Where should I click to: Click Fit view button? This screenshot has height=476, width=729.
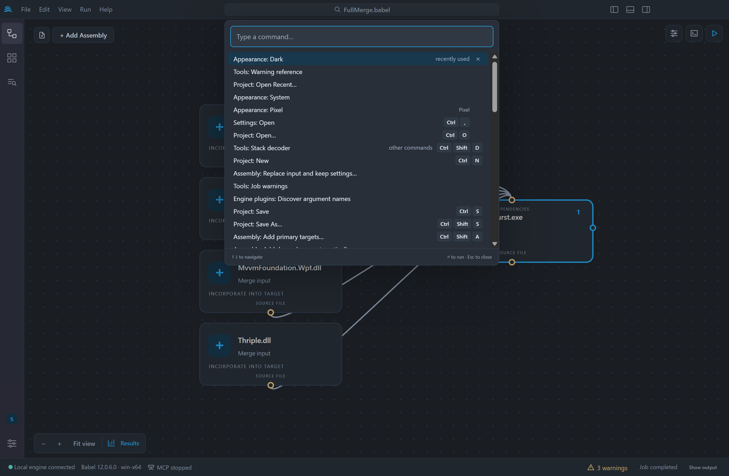coord(84,443)
